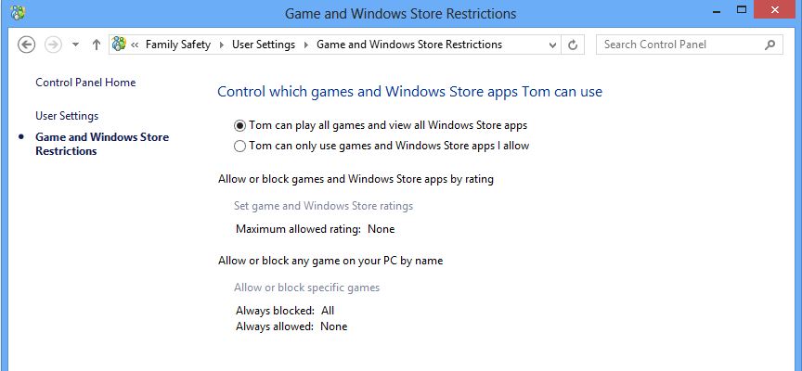Expand the address bar history dropdown

[x=552, y=45]
